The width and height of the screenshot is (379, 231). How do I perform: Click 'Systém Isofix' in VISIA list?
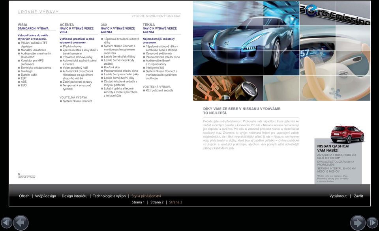pyautogui.click(x=29, y=75)
